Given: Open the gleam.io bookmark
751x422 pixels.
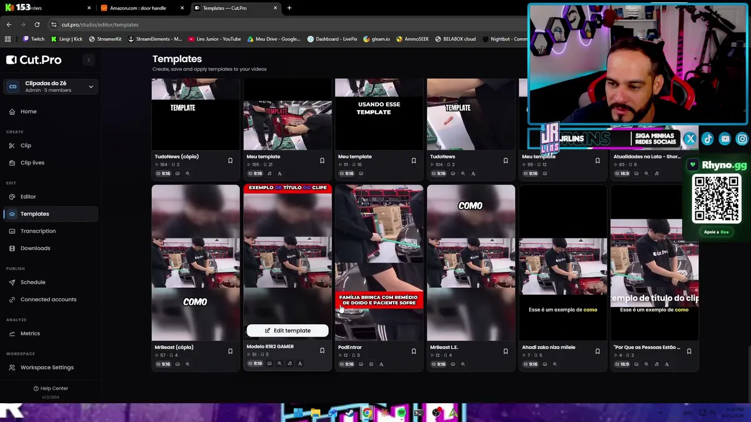Looking at the screenshot, I should tap(377, 39).
